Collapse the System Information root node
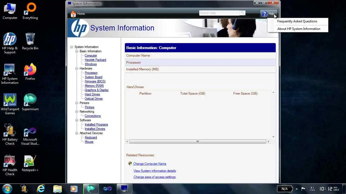Viewport: 346px width, 194px height. pos(72,47)
